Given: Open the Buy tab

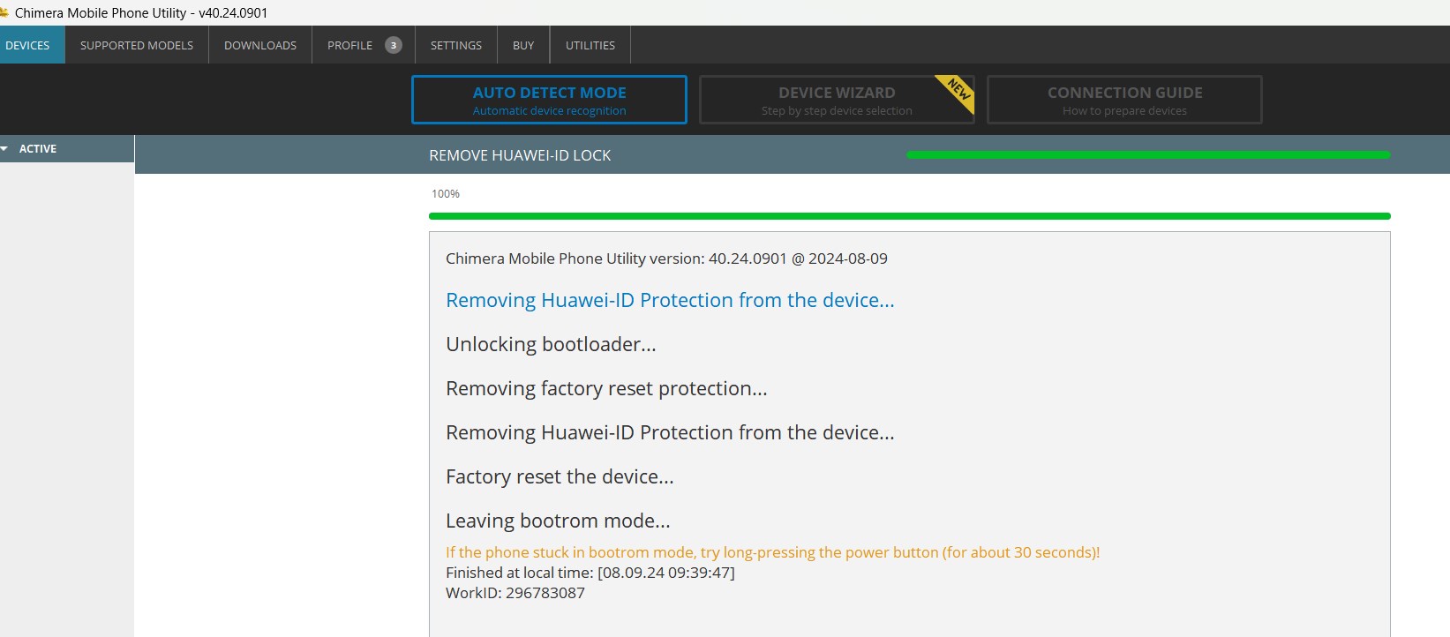Looking at the screenshot, I should tap(523, 45).
